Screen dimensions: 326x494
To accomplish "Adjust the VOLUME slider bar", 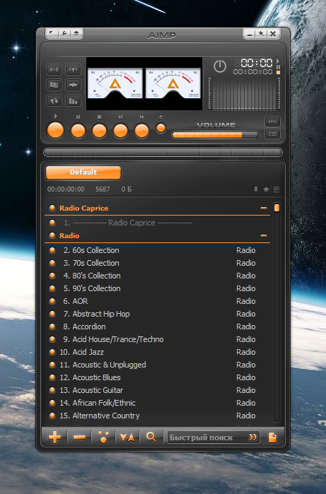I will coord(215,135).
